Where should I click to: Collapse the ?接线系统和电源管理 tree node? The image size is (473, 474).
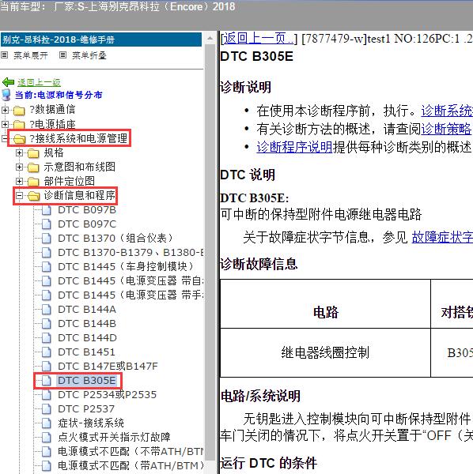5,138
